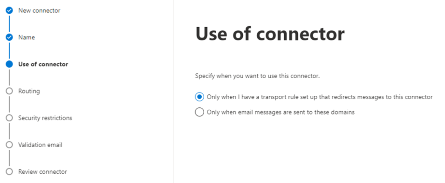445x183 pixels.
Task: Click the New connector completed checkmark icon
Action: tap(9, 11)
